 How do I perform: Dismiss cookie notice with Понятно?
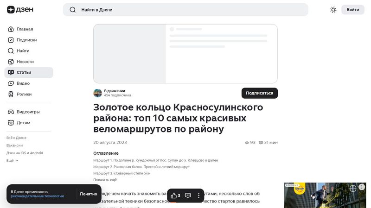[x=88, y=194]
